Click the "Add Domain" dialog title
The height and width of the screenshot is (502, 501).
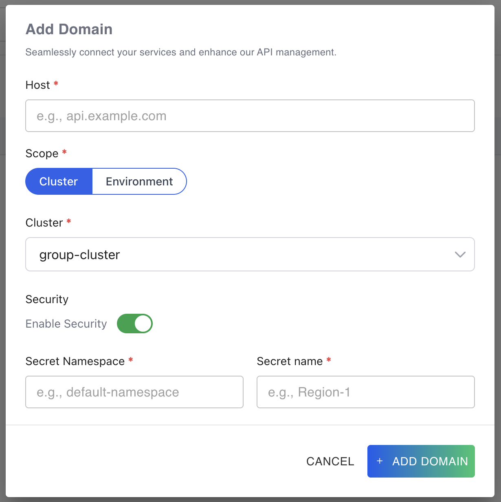point(69,29)
